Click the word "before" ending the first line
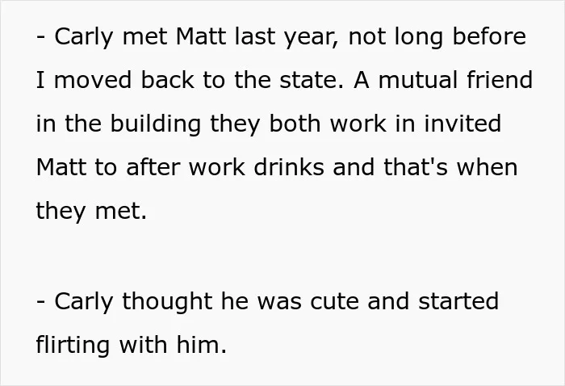This screenshot has width=565, height=386. 489,36
